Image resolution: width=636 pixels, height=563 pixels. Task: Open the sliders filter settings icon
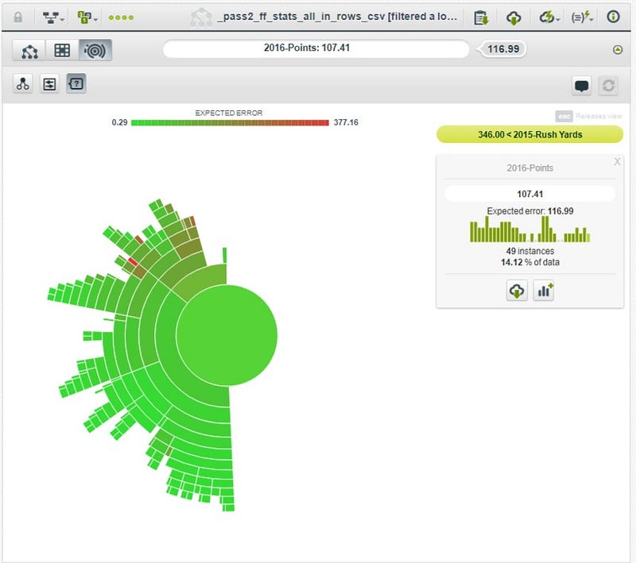click(49, 84)
